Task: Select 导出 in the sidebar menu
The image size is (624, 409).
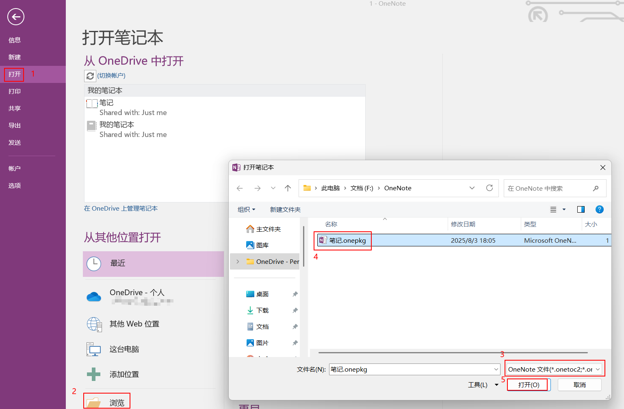Action: click(x=14, y=125)
